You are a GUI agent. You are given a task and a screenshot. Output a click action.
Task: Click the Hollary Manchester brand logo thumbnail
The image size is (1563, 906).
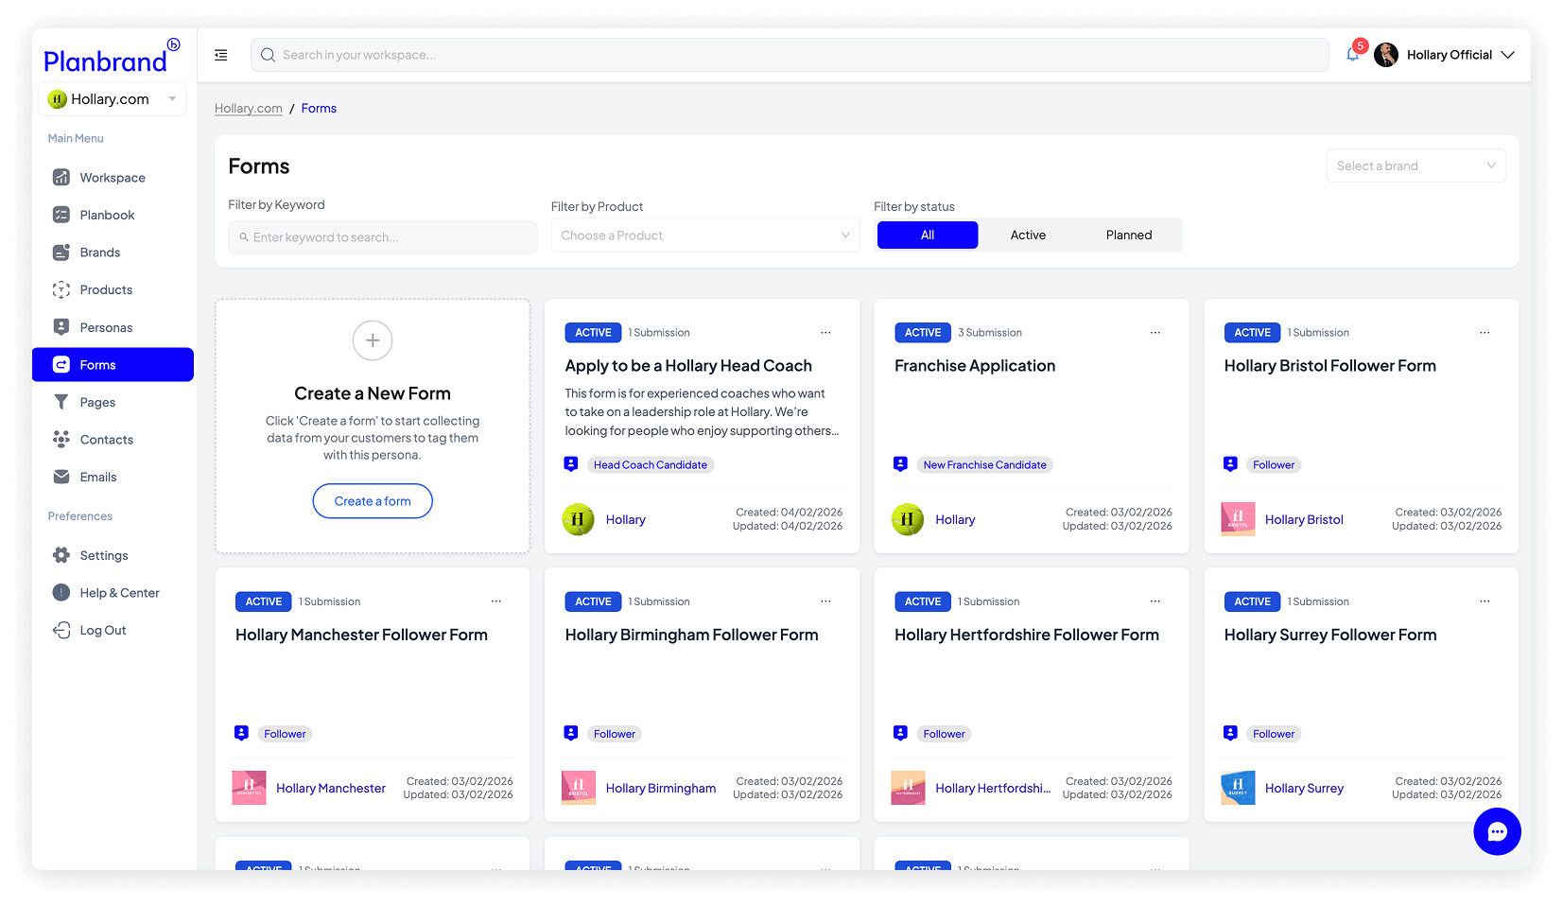250,788
